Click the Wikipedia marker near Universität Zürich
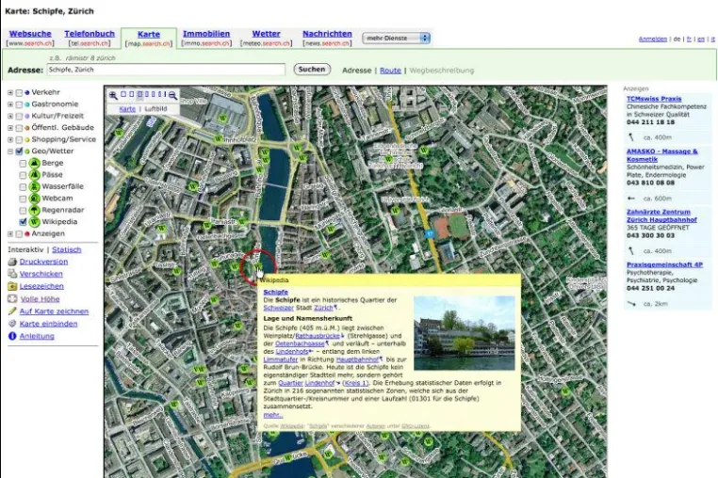 (x=395, y=211)
